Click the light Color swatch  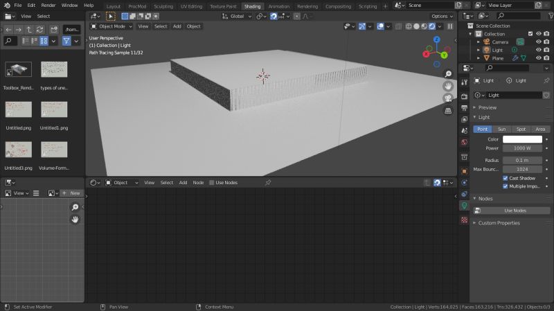pyautogui.click(x=522, y=139)
